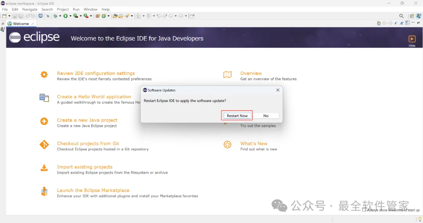Select the Java perspective icon
423x223 pixels.
(x=419, y=16)
